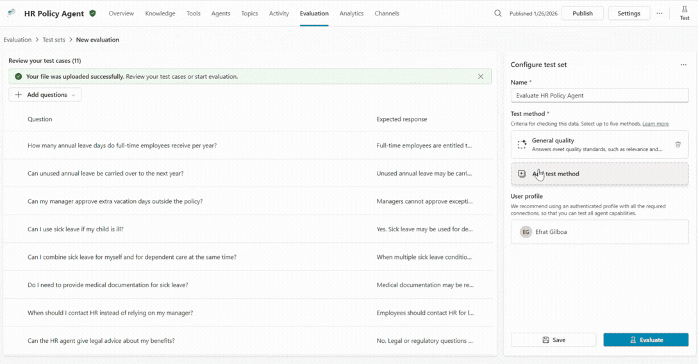Open the Learn more link
The width and height of the screenshot is (698, 364).
(x=655, y=124)
